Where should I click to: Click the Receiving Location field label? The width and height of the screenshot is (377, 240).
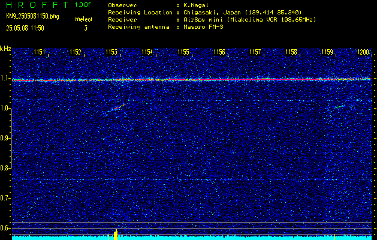[x=140, y=13]
